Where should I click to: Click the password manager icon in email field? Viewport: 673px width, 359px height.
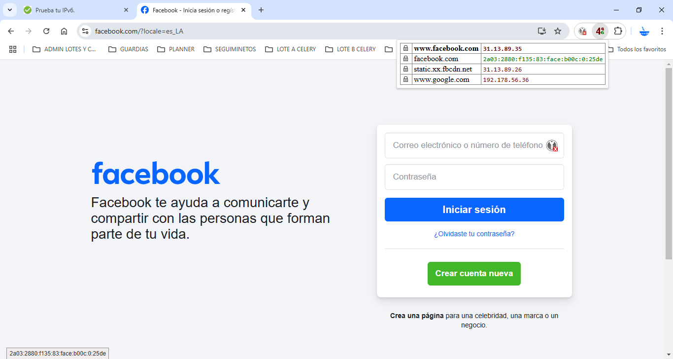(x=552, y=145)
